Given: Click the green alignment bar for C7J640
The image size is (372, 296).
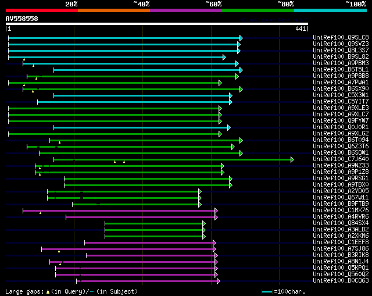Looking at the screenshot, I should click(173, 160).
